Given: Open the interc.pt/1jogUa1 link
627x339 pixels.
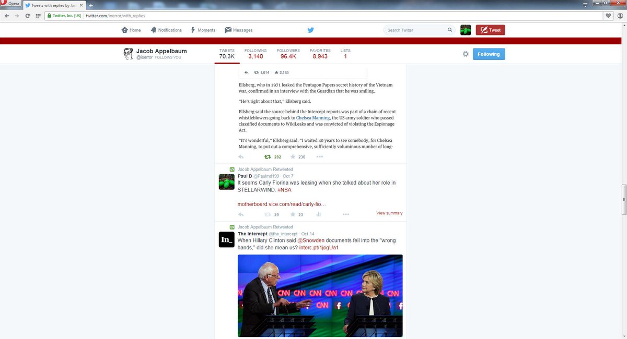Looking at the screenshot, I should point(319,247).
